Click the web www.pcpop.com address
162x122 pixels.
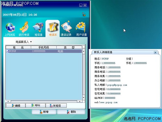click(x=109, y=102)
